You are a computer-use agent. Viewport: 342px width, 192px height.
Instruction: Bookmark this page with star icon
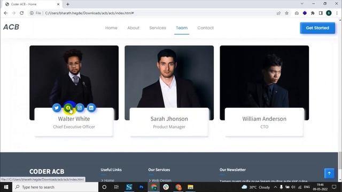(287, 13)
